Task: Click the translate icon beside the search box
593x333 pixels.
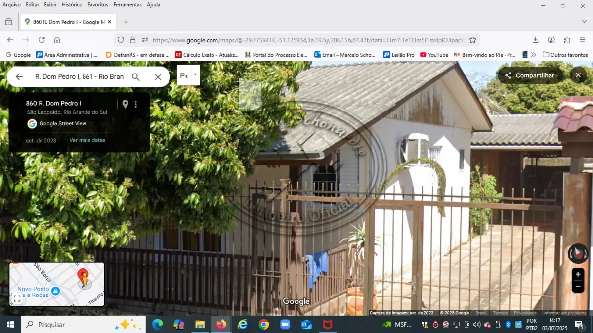Action: coord(184,75)
